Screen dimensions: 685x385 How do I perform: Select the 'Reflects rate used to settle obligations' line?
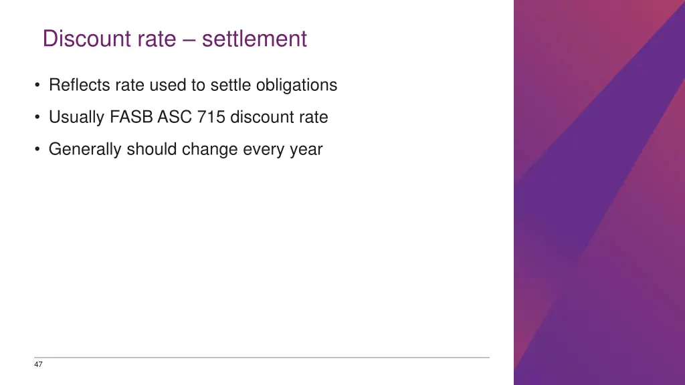click(193, 86)
